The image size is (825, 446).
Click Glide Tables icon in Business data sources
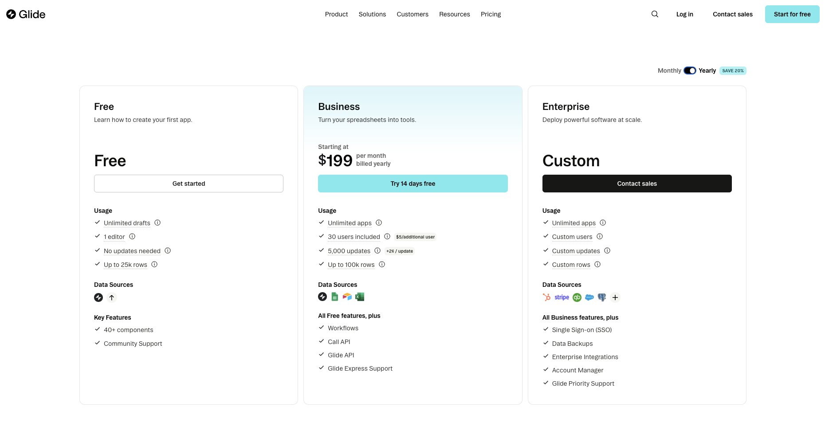322,297
